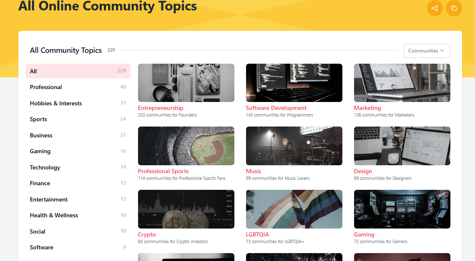The height and width of the screenshot is (261, 475).
Task: Visit the Music topic link
Action: 254,171
